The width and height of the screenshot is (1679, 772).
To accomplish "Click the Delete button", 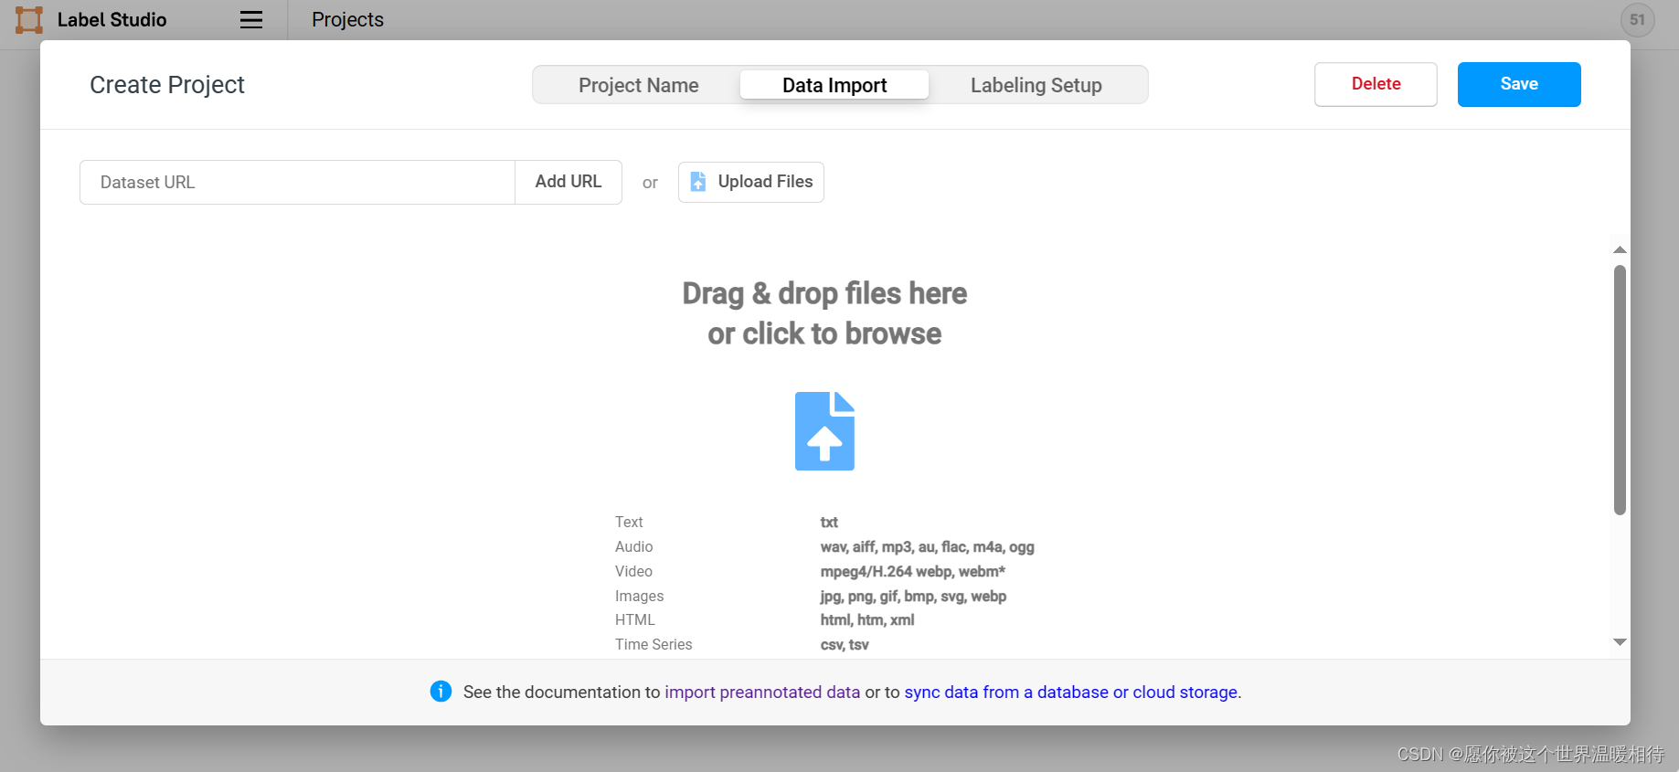I will (1376, 84).
